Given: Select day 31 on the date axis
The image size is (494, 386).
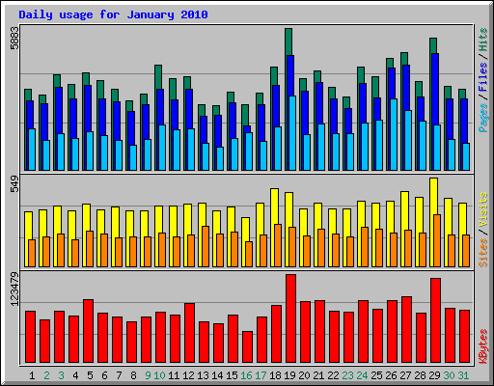Looking at the screenshot, I should (x=463, y=375).
